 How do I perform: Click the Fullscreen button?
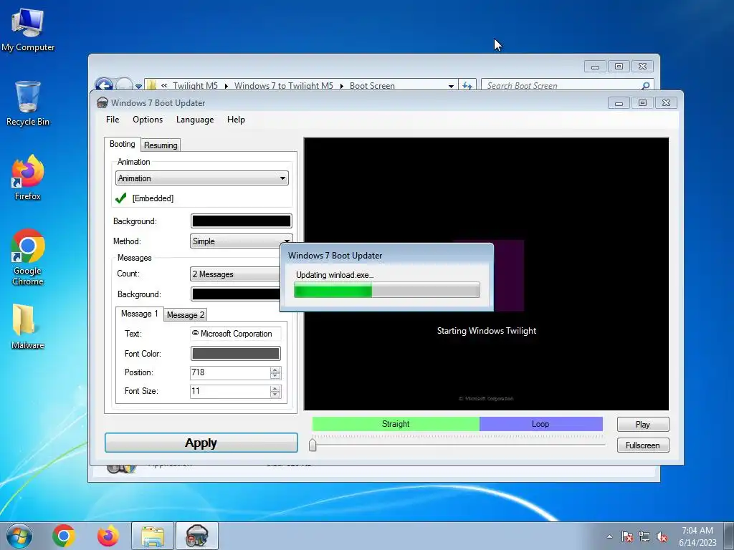pyautogui.click(x=643, y=445)
